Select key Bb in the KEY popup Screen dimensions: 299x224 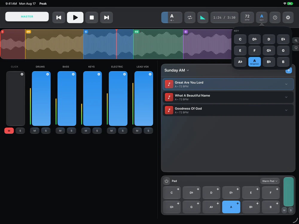point(269,62)
